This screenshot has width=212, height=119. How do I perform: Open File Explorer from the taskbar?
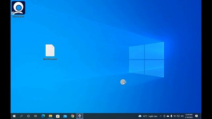point(51,116)
